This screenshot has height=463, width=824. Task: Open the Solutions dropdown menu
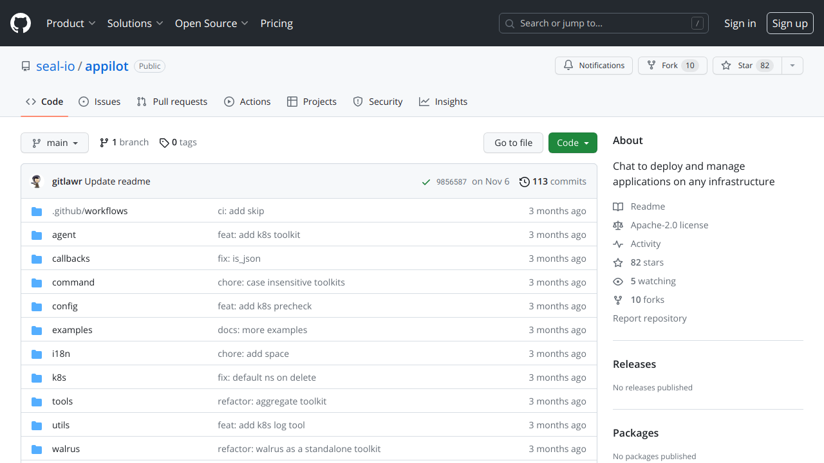(x=135, y=23)
